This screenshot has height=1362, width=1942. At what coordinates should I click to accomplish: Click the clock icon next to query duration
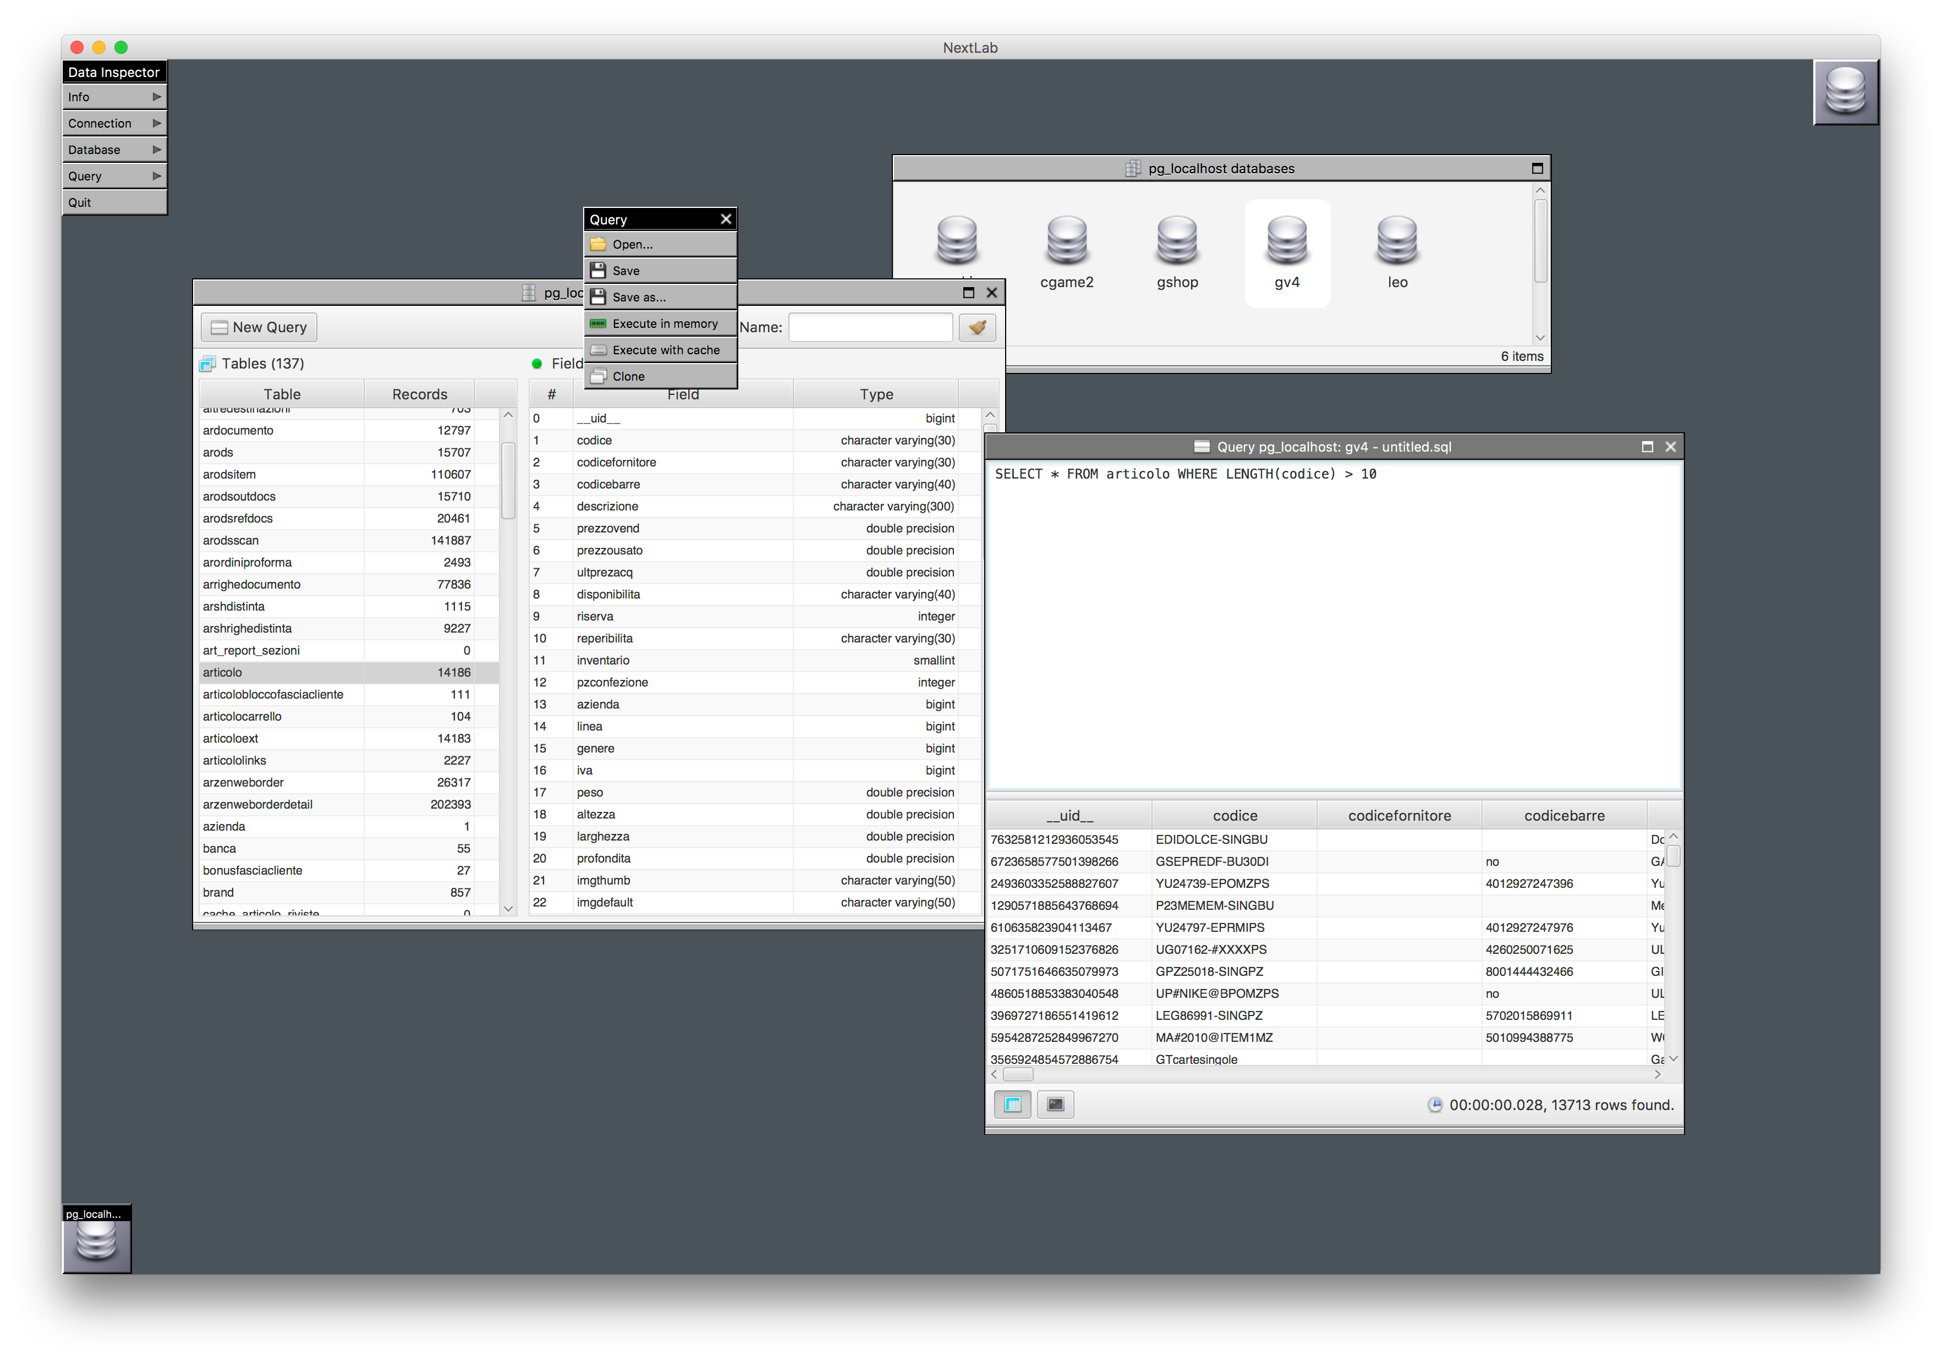point(1435,1104)
